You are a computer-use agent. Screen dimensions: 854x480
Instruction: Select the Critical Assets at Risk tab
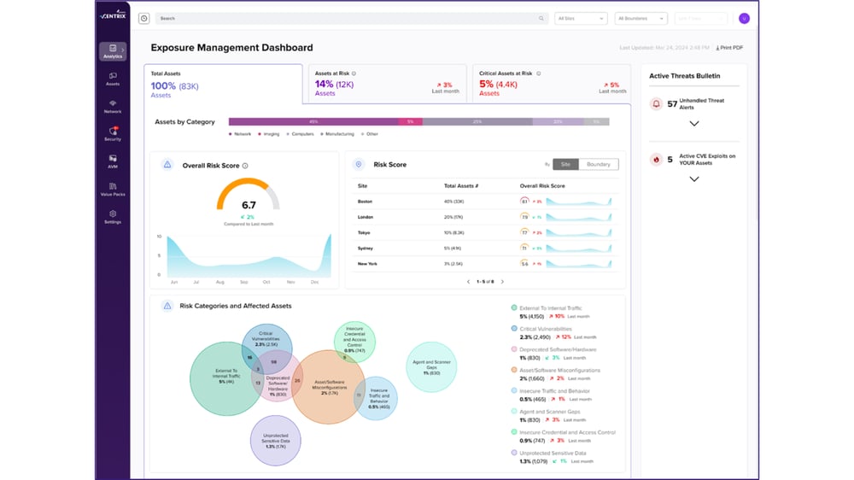[x=551, y=84]
